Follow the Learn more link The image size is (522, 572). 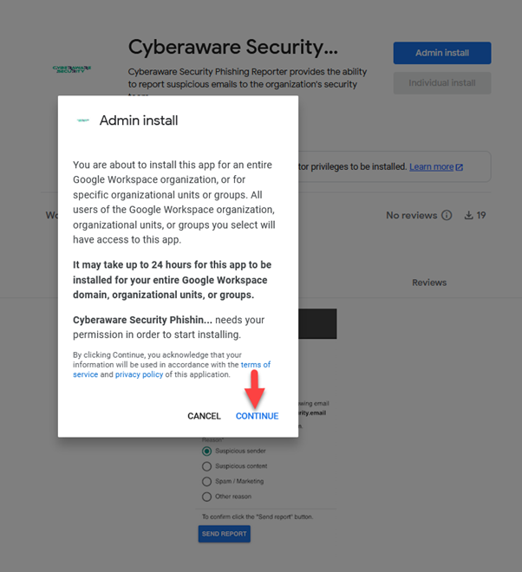pos(431,167)
